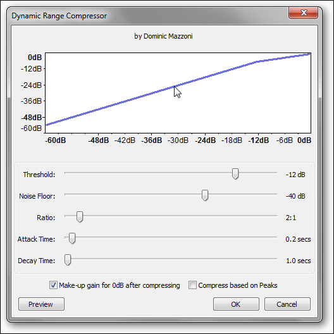Click the -42dB horizontal axis label
The width and height of the screenshot is (334, 334).
tap(125, 140)
